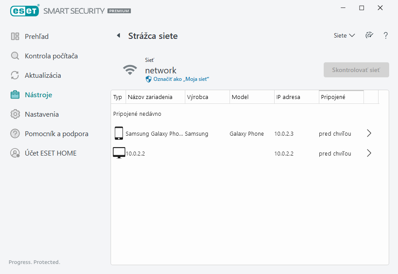Viewport: 398px width, 274px height.
Task: Click Označiť ako „Moja sieť" link
Action: pyautogui.click(x=181, y=79)
